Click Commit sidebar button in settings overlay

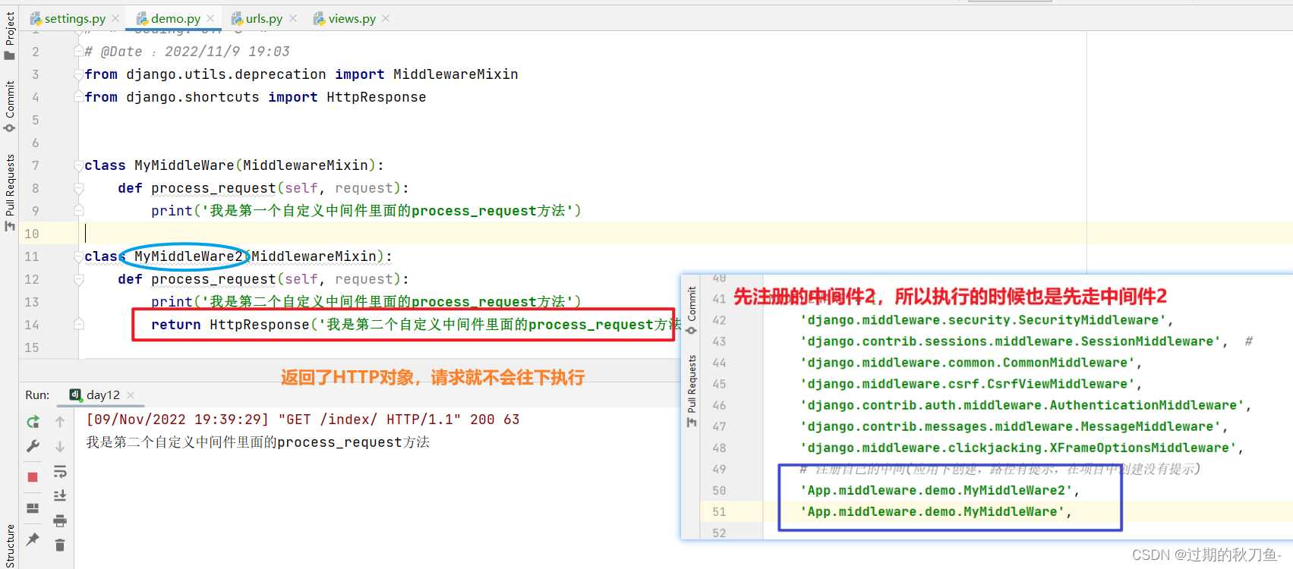tap(691, 310)
